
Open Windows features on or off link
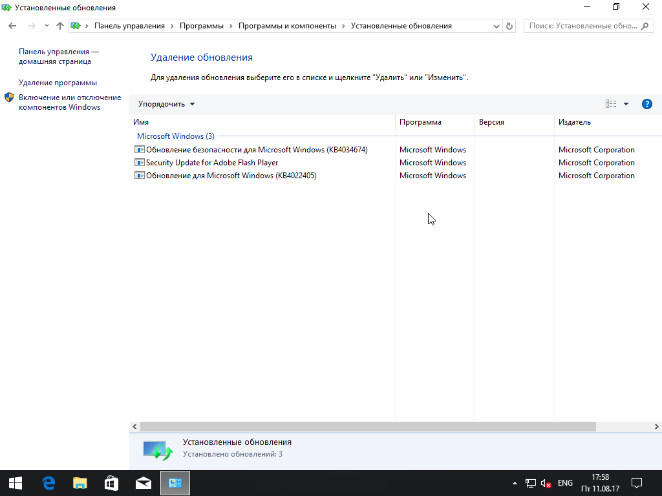pyautogui.click(x=70, y=102)
